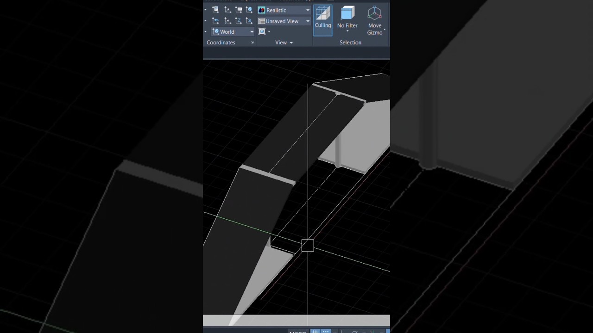593x333 pixels.
Task: Click the World UCS globe icon in top row
Action: [x=249, y=10]
